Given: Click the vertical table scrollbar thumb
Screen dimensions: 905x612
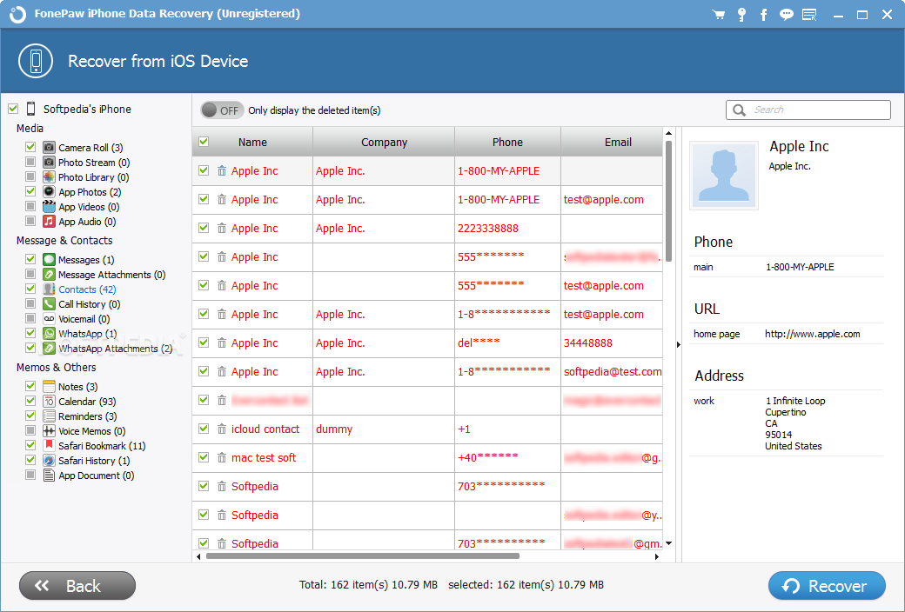Looking at the screenshot, I should (668, 202).
